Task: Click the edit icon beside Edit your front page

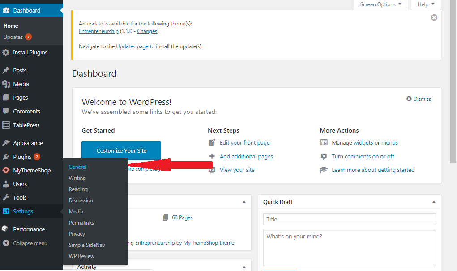Action: point(212,142)
